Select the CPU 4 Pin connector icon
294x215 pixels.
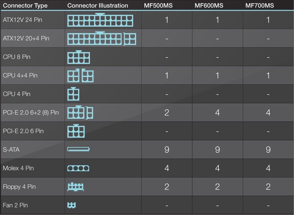[73, 94]
